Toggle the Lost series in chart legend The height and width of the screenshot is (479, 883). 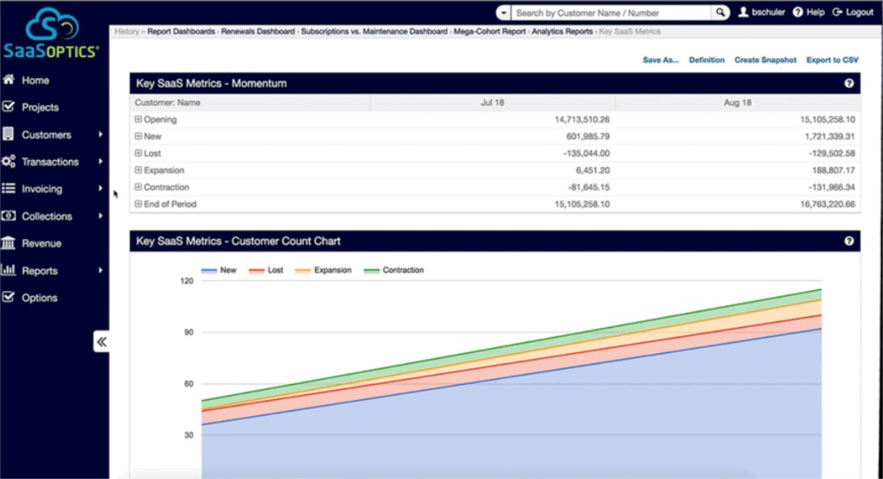pos(266,271)
